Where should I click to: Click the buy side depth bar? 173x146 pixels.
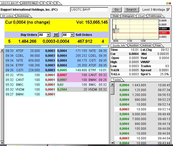point(41,46)
